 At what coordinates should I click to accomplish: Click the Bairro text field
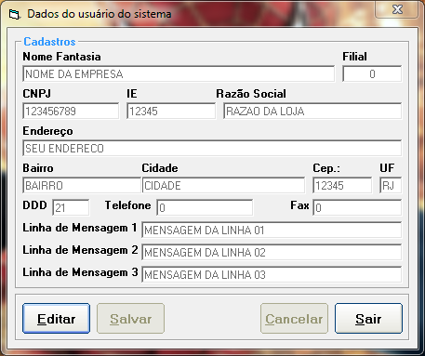(82, 185)
